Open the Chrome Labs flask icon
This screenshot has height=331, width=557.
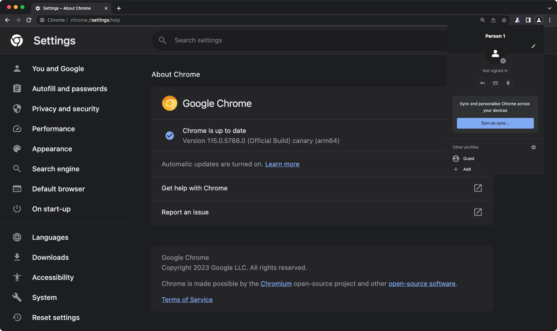tap(517, 20)
